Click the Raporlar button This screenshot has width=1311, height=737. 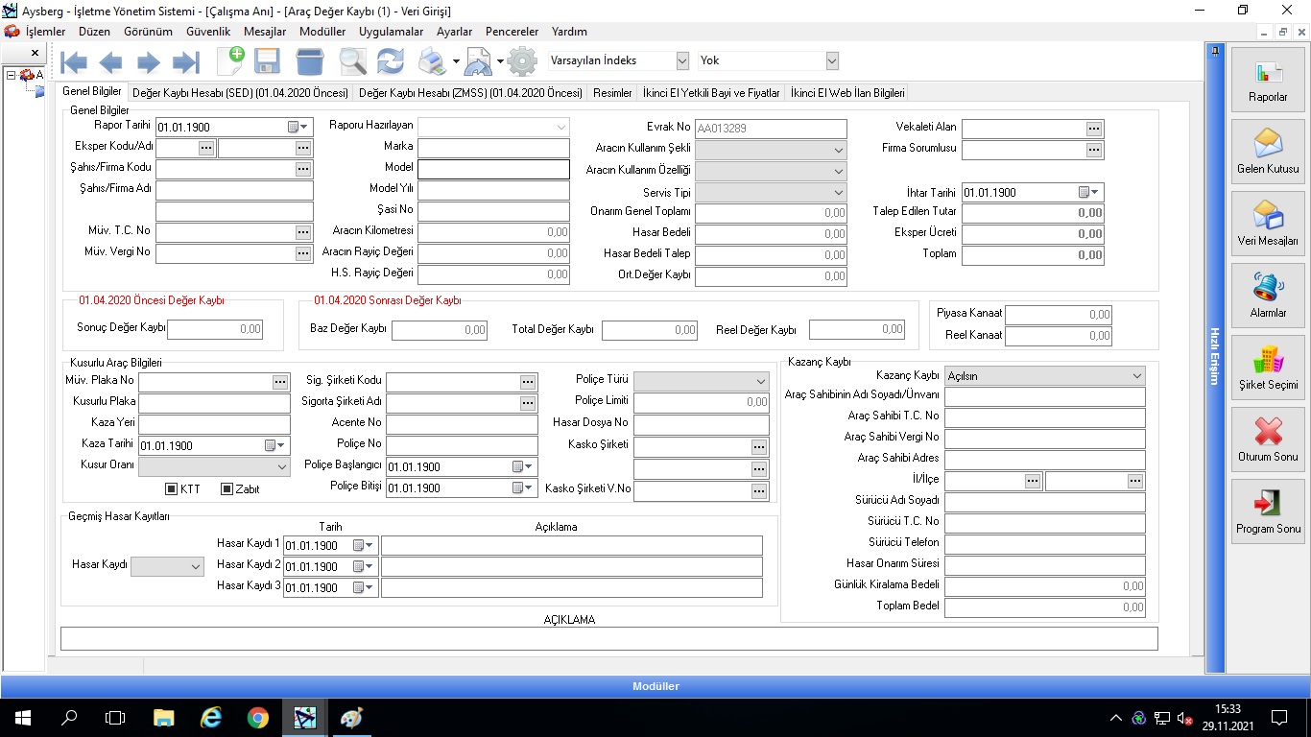(1268, 79)
